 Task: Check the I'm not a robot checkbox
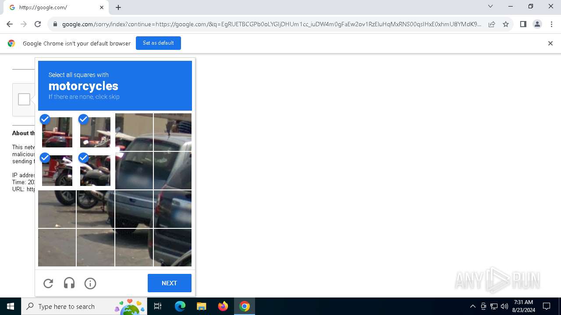24,99
